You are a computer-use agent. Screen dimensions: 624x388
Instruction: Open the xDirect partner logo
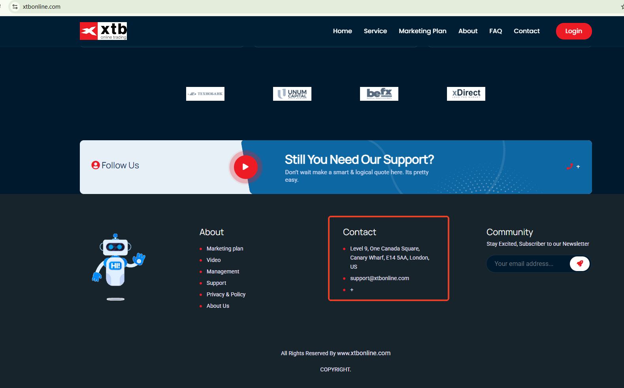(x=466, y=94)
